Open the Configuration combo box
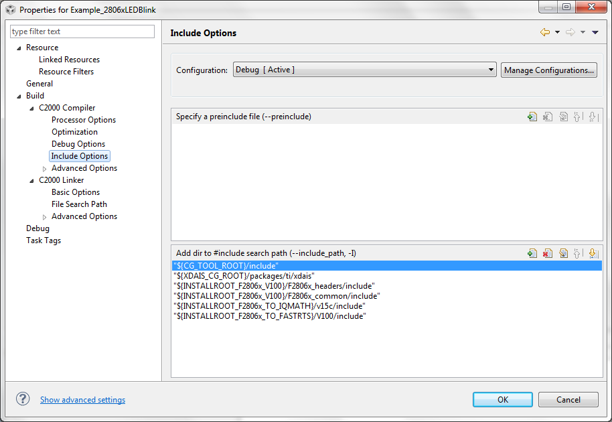 (x=364, y=70)
